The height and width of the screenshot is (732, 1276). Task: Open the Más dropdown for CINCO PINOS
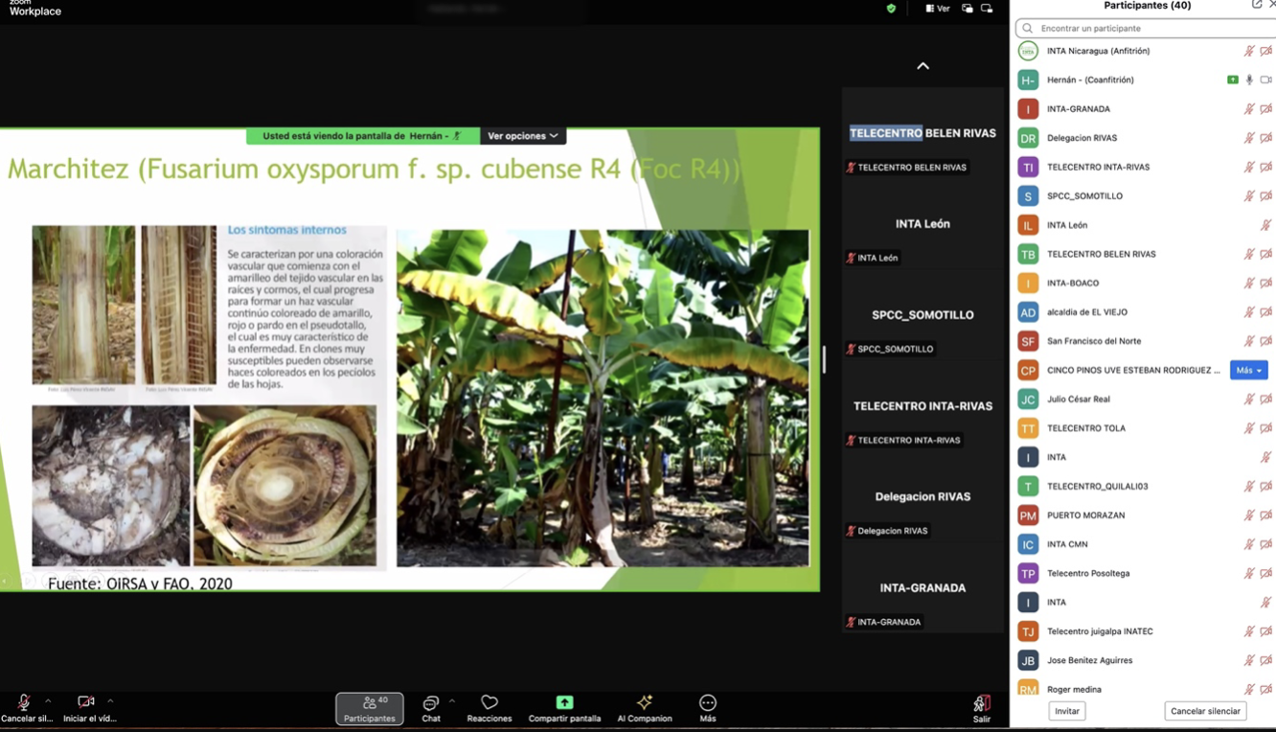click(1248, 370)
